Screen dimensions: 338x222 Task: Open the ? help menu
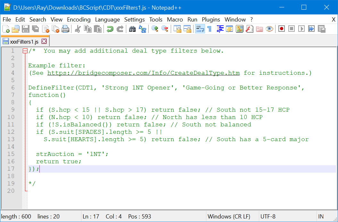tap(251, 20)
